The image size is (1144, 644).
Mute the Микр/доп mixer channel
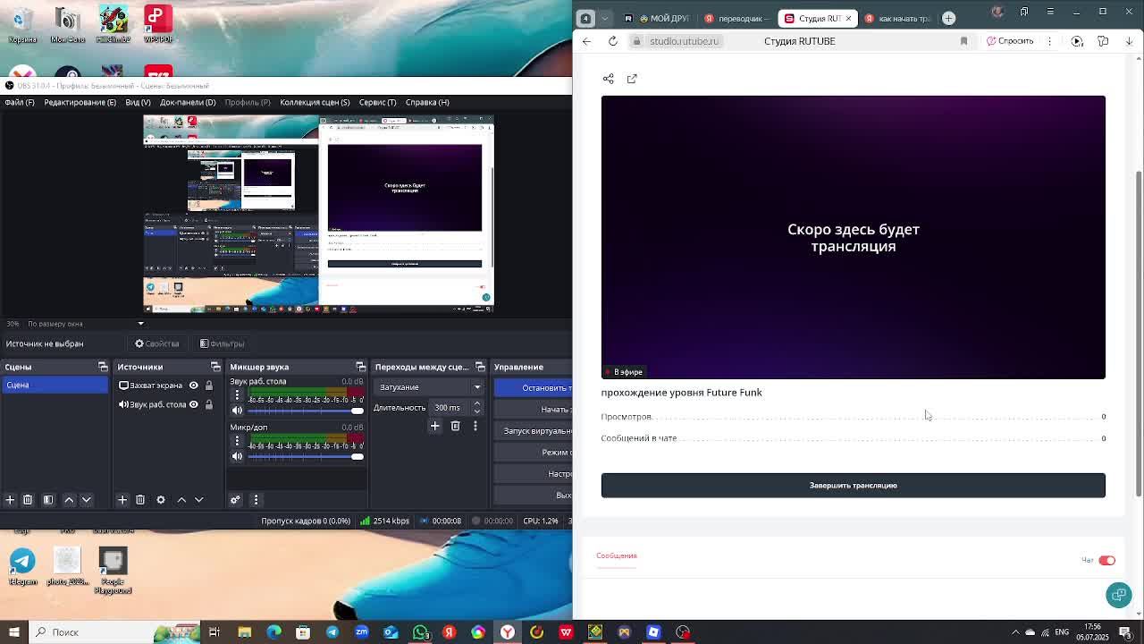[237, 456]
